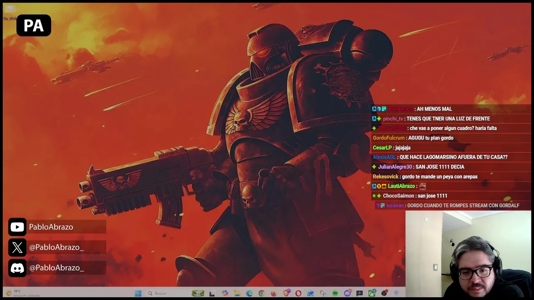The image size is (534, 300).
Task: Click the emote image in LautiAbrazo's message
Action: point(423,186)
